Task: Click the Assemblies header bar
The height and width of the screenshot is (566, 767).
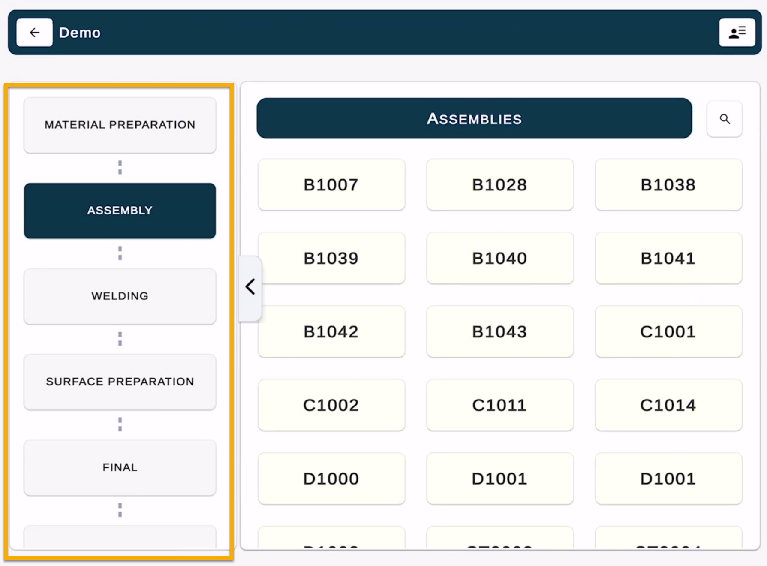Action: 474,119
